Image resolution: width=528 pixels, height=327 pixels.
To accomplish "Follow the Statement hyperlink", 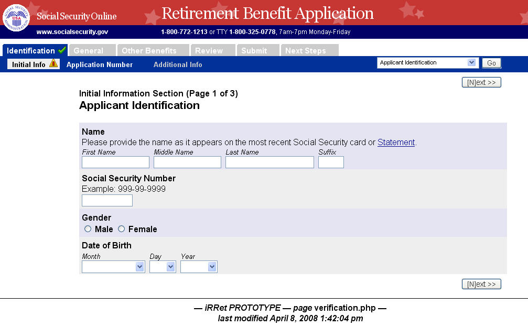I will (396, 142).
